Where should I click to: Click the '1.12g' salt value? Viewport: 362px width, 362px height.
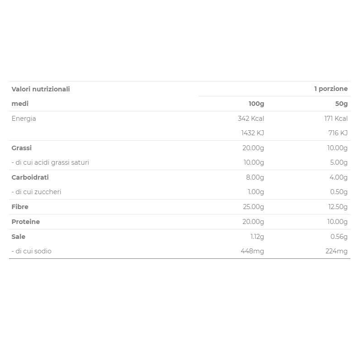click(x=257, y=237)
